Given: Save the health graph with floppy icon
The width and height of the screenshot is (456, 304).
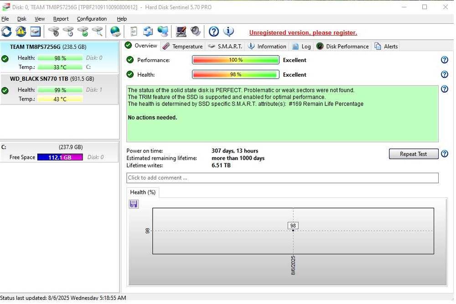Looking at the screenshot, I should pos(134,204).
